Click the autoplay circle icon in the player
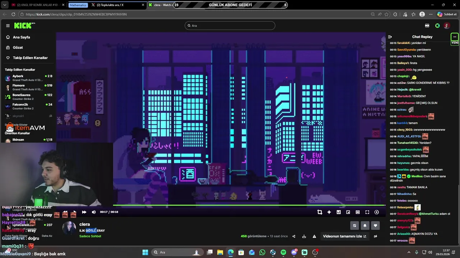This screenshot has height=258, width=460. pyautogui.click(x=377, y=212)
